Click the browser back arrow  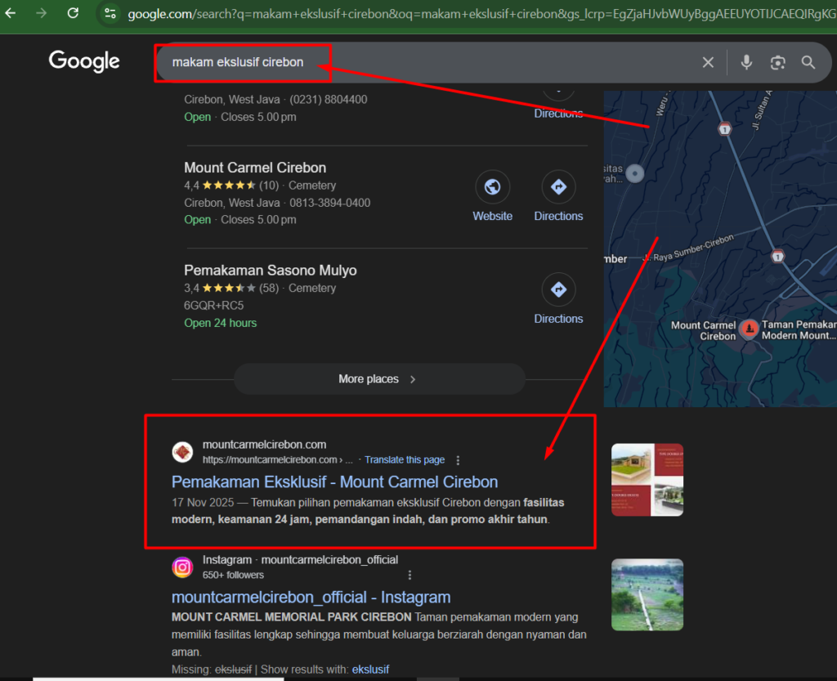click(11, 13)
